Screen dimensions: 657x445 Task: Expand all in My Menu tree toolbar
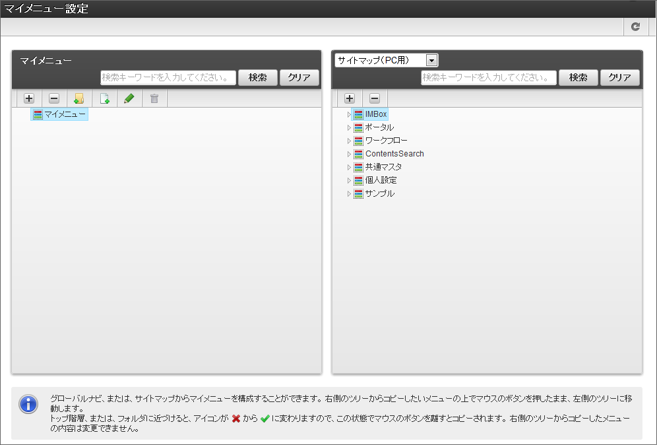29,98
